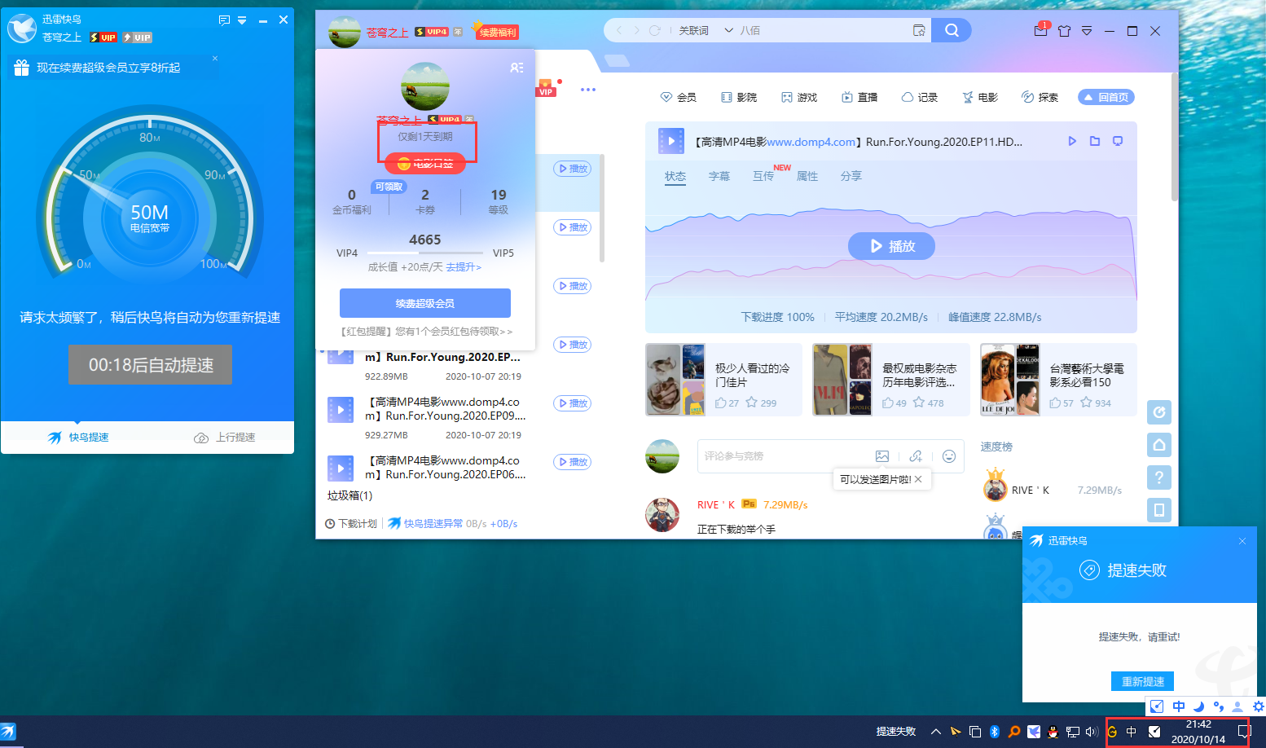Click the account switch icon in profile card
Viewport: 1266px width, 748px height.
pyautogui.click(x=517, y=68)
